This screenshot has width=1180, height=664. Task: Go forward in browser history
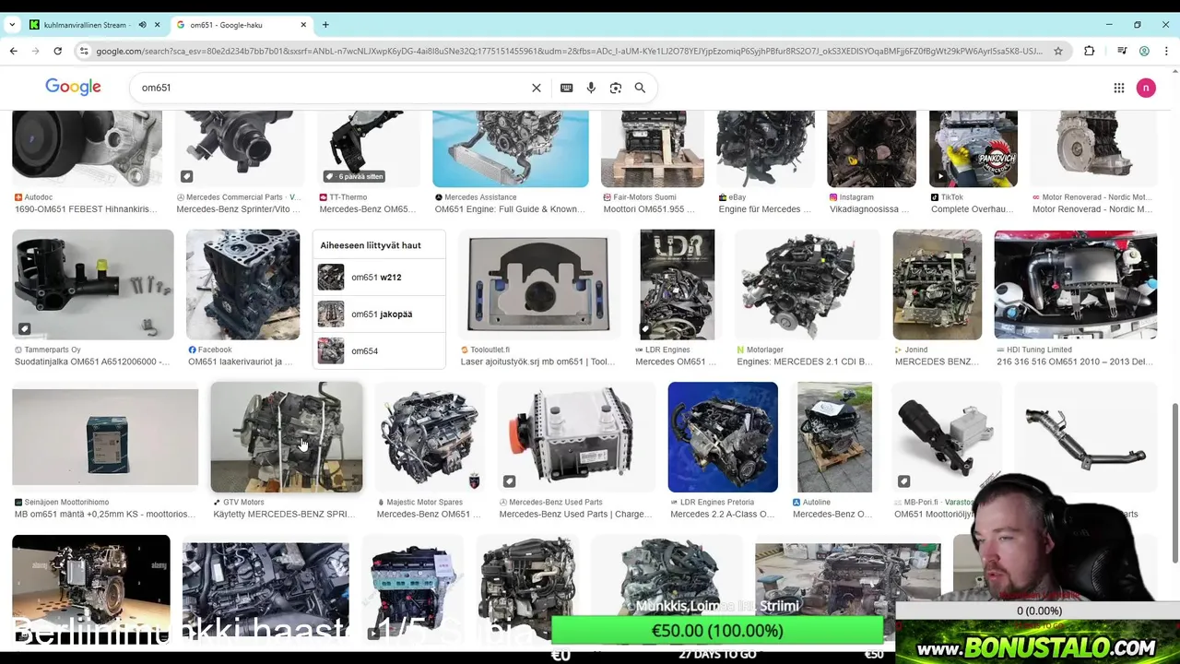tap(36, 51)
